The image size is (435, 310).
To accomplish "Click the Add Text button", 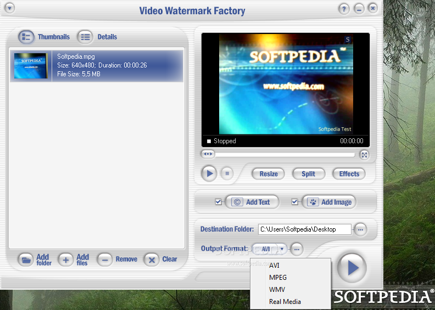I will pos(252,202).
